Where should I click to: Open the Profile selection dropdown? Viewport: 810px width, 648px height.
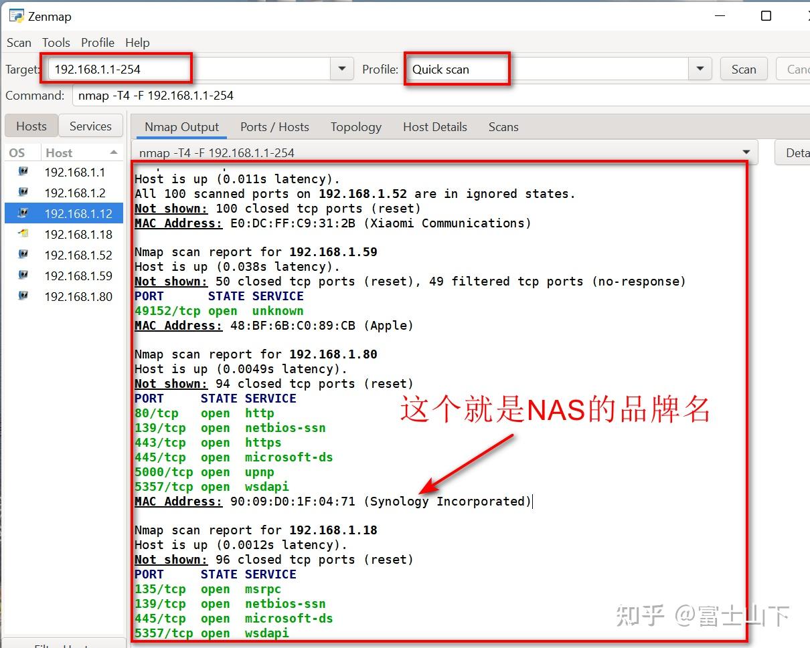tap(700, 69)
